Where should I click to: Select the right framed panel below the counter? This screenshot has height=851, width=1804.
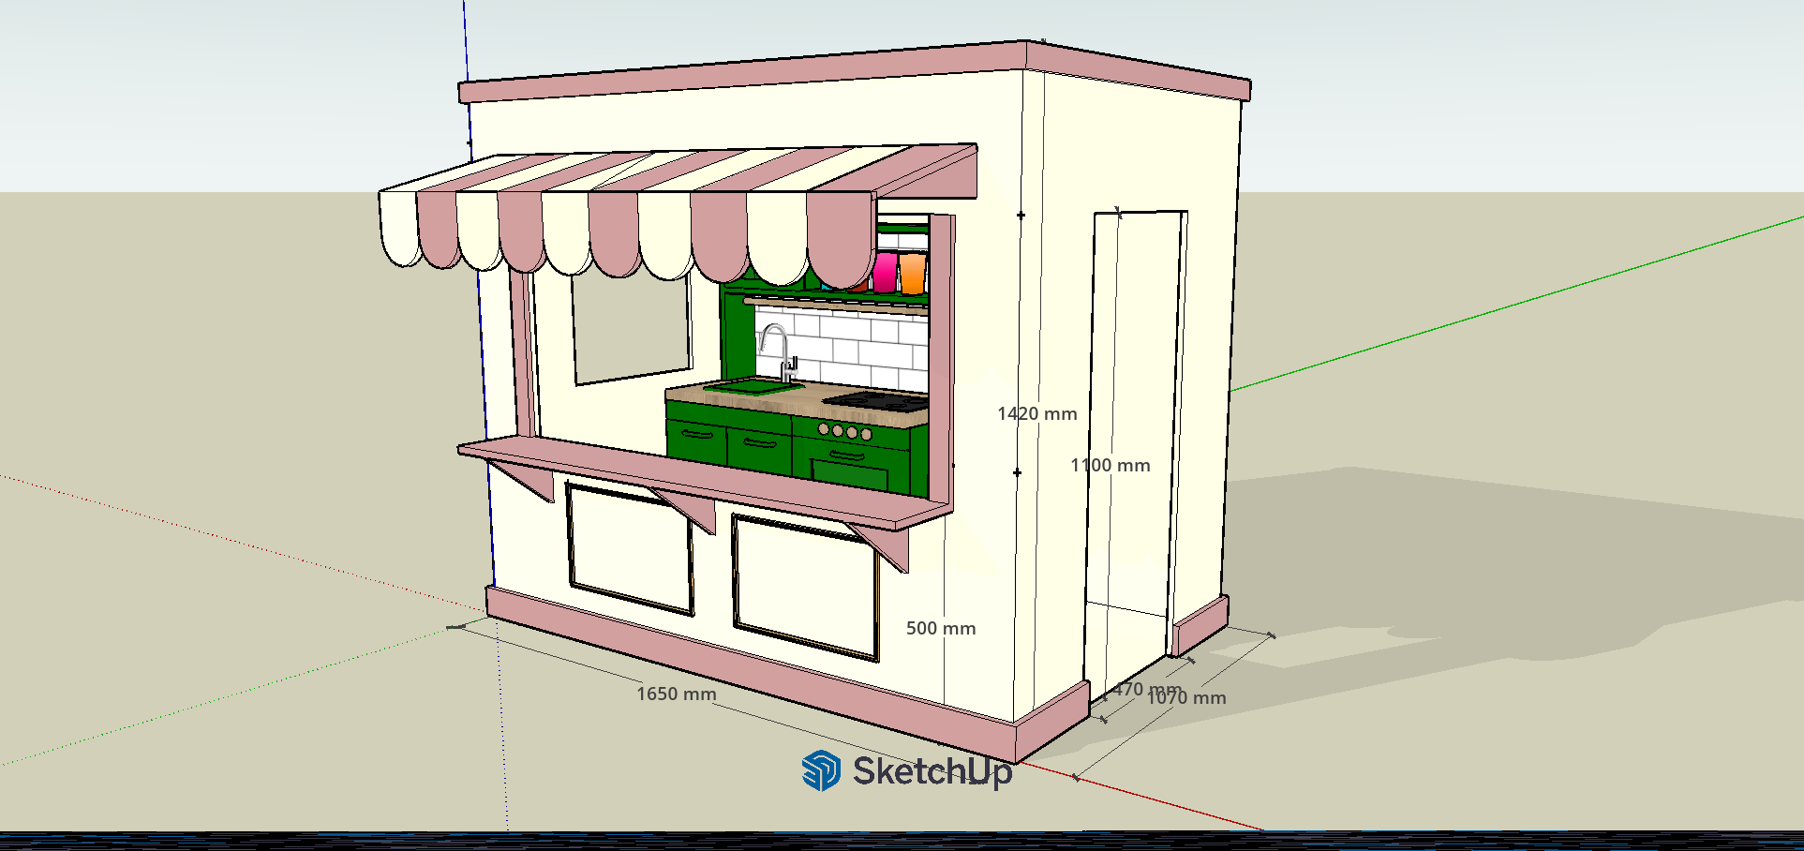(x=805, y=587)
